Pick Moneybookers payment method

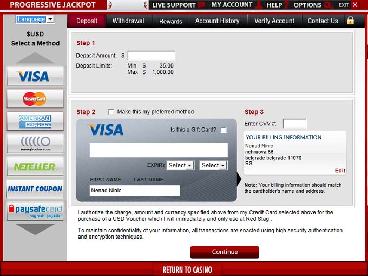pyautogui.click(x=35, y=144)
